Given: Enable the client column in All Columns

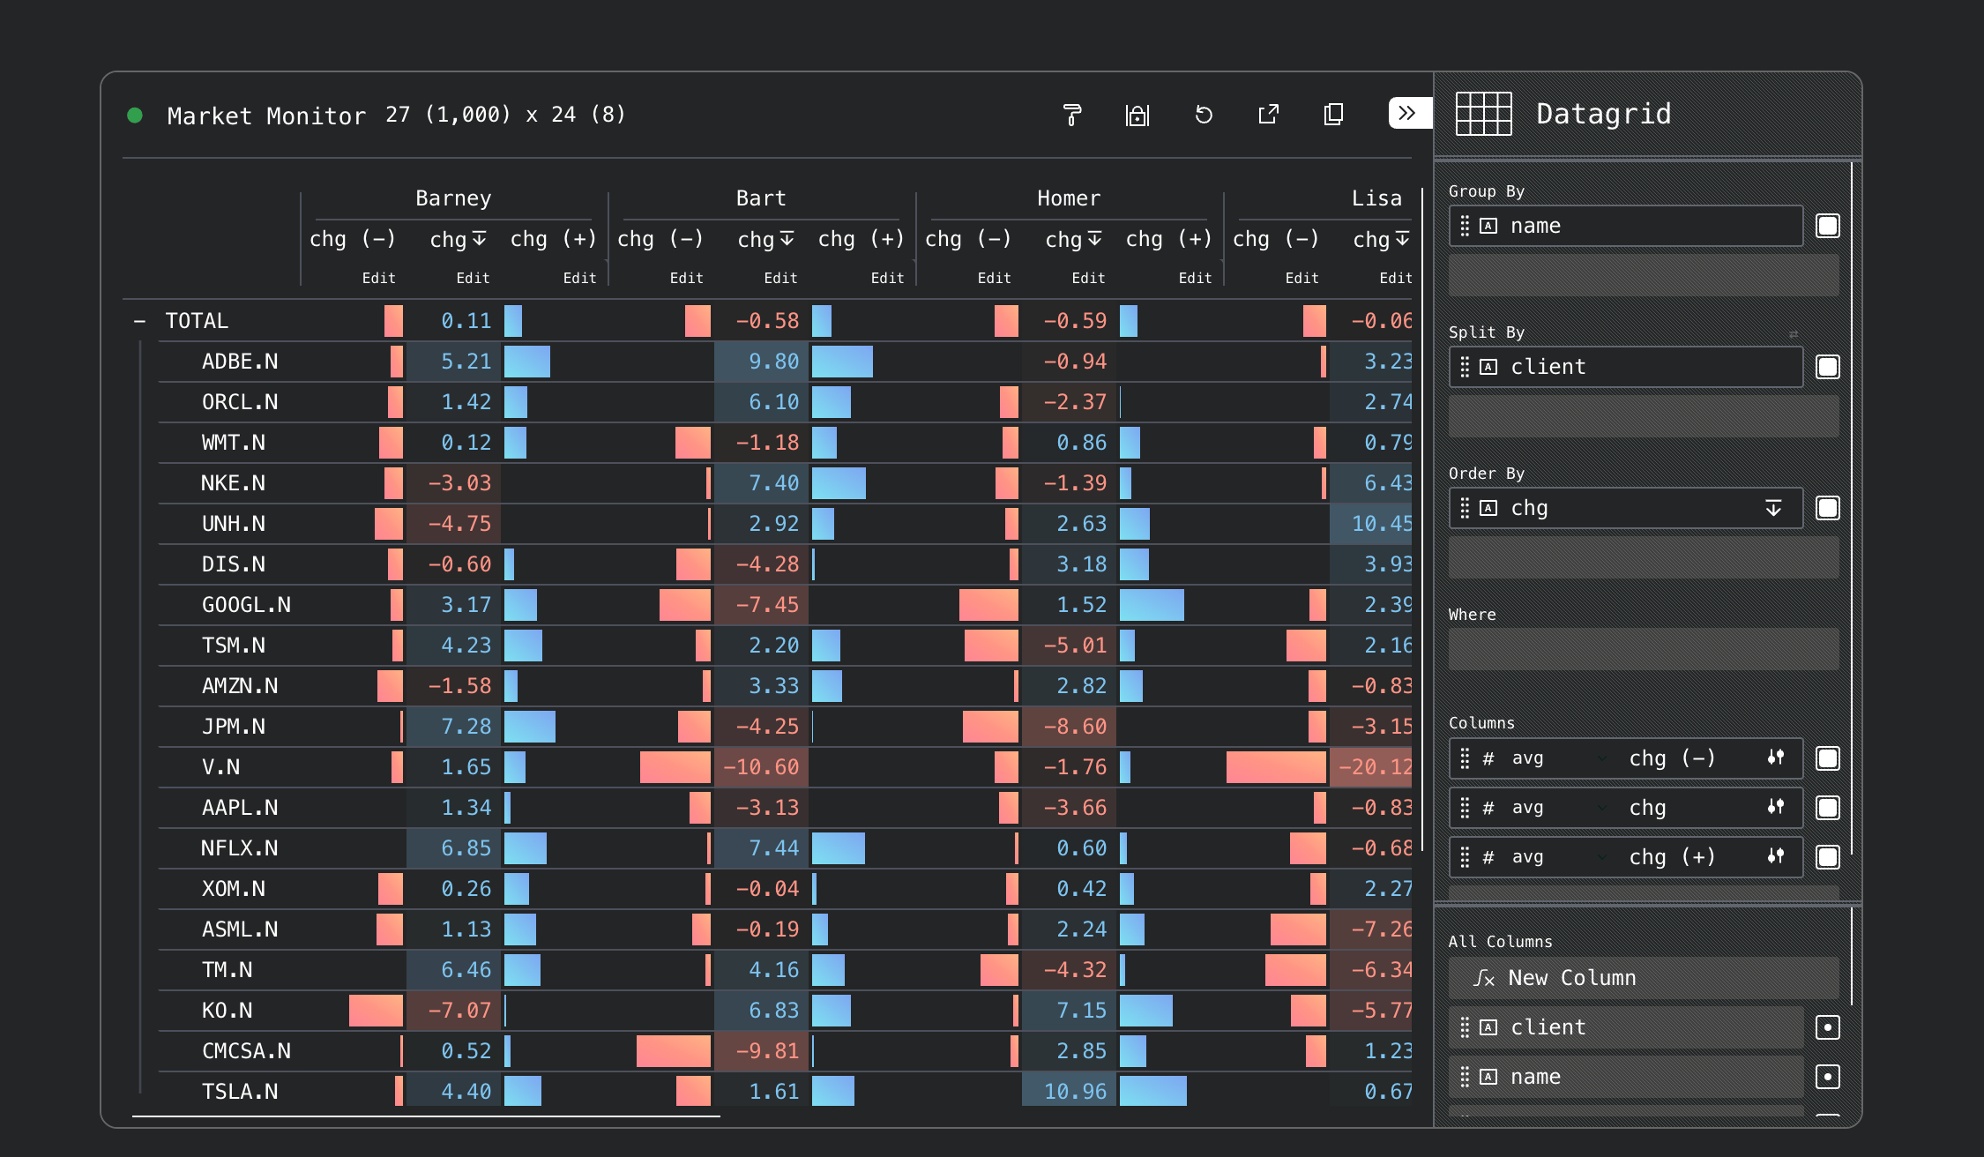Looking at the screenshot, I should pyautogui.click(x=1827, y=1027).
